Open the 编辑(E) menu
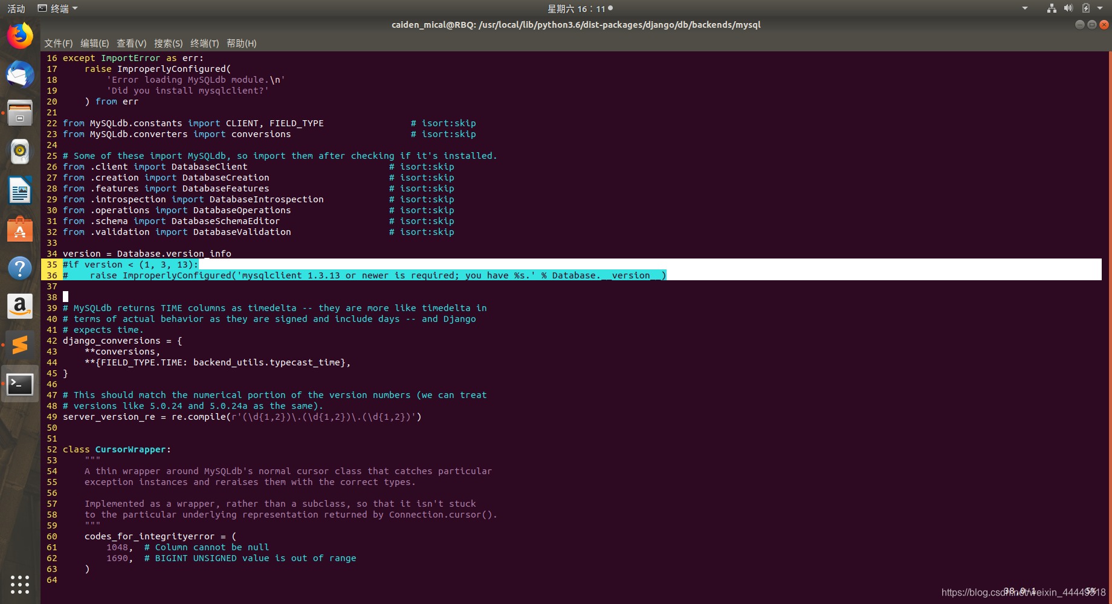The image size is (1112, 604). (95, 43)
